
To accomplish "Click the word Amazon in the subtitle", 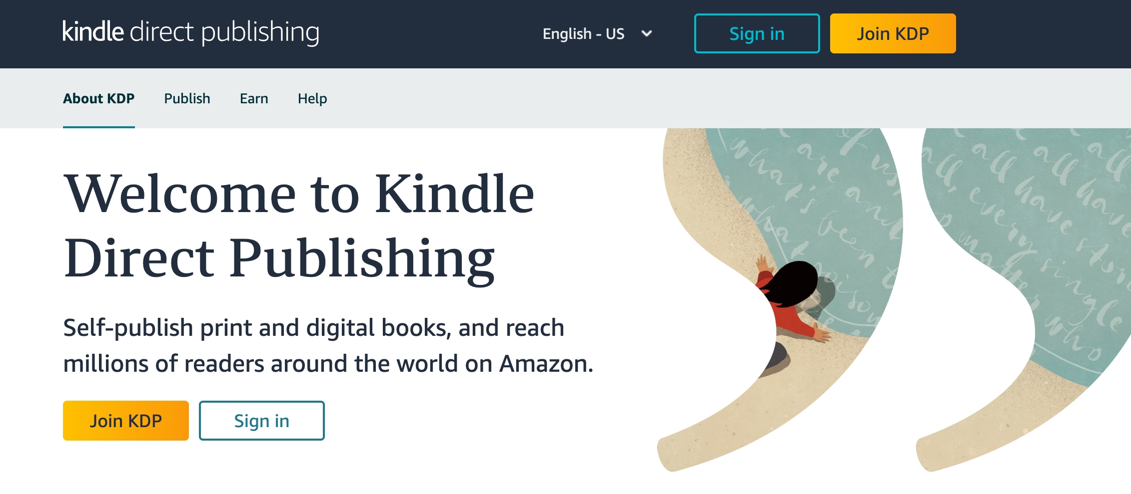I will click(546, 364).
